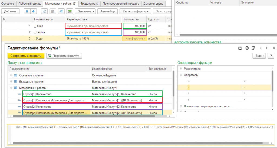Print the formula using the printer icon
This screenshot has width=277, height=148.
[247, 48]
